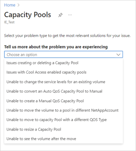Select Unable to move to different QOS Type
Image resolution: width=136 pixels, height=151 pixels.
click(63, 120)
